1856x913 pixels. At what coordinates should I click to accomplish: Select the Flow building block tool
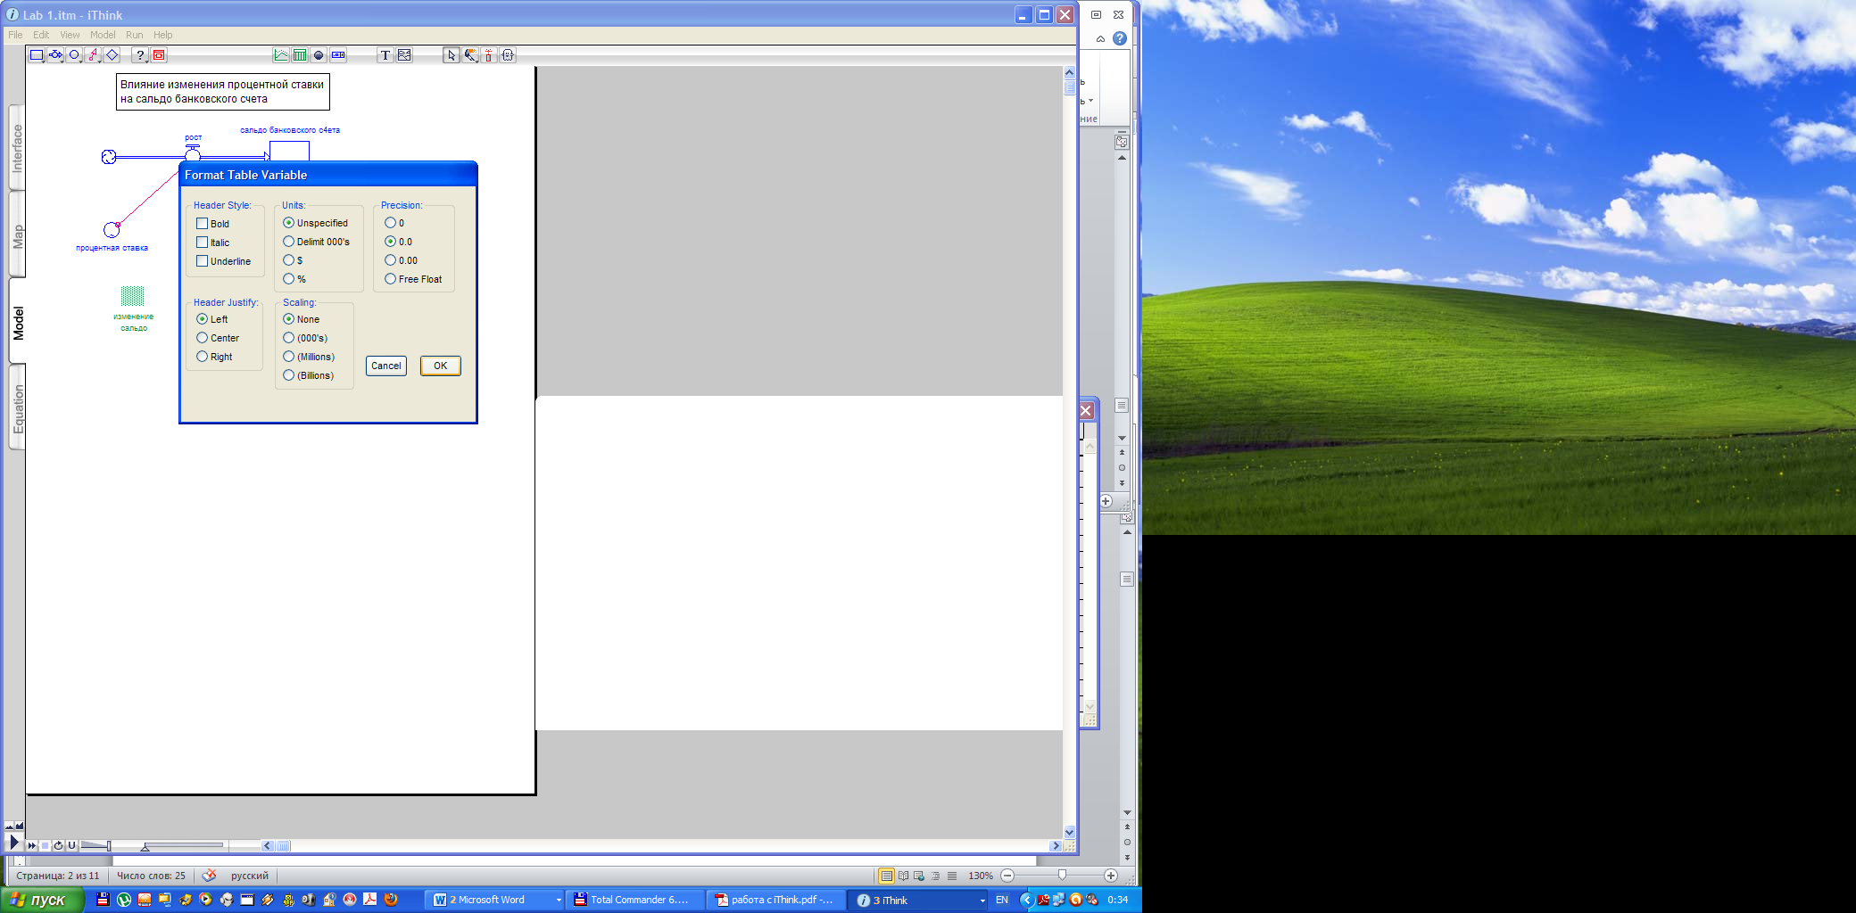pyautogui.click(x=55, y=55)
